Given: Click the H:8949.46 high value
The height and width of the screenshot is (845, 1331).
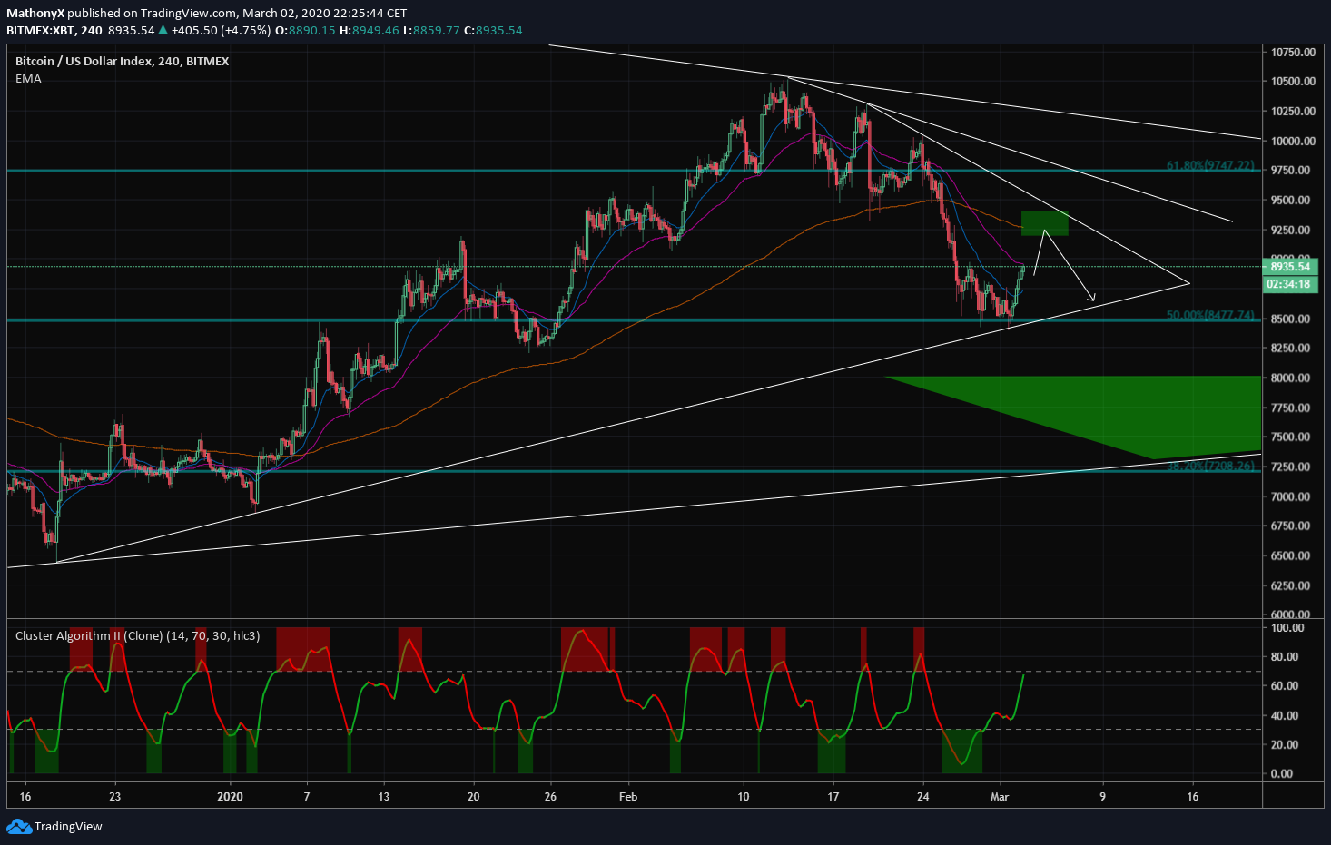Looking at the screenshot, I should pyautogui.click(x=370, y=30).
